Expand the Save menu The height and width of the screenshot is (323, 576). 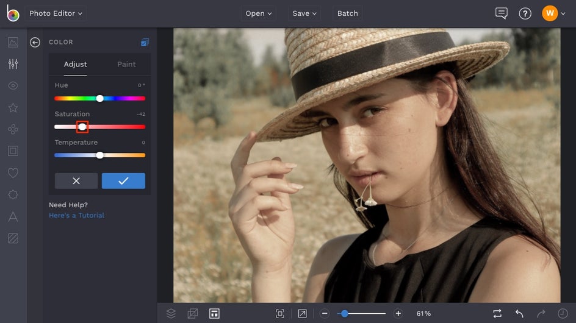click(304, 13)
